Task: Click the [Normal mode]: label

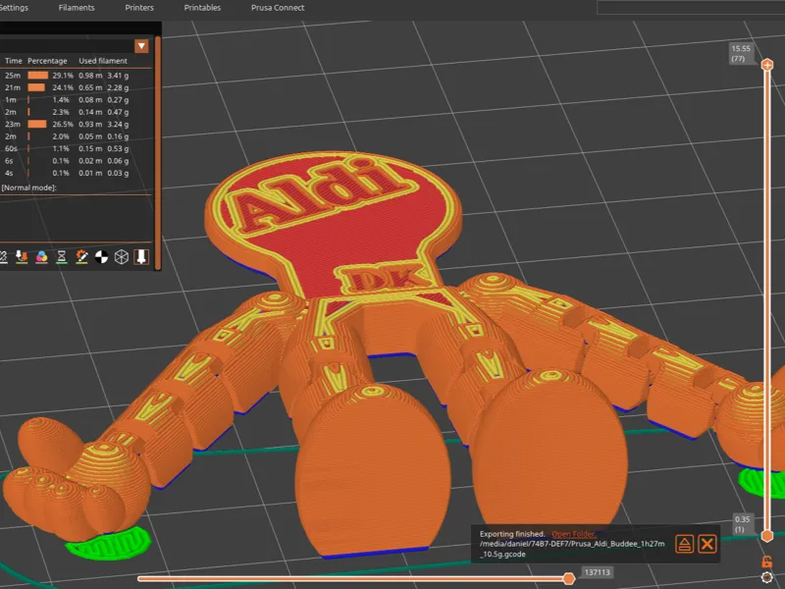Action: point(29,187)
